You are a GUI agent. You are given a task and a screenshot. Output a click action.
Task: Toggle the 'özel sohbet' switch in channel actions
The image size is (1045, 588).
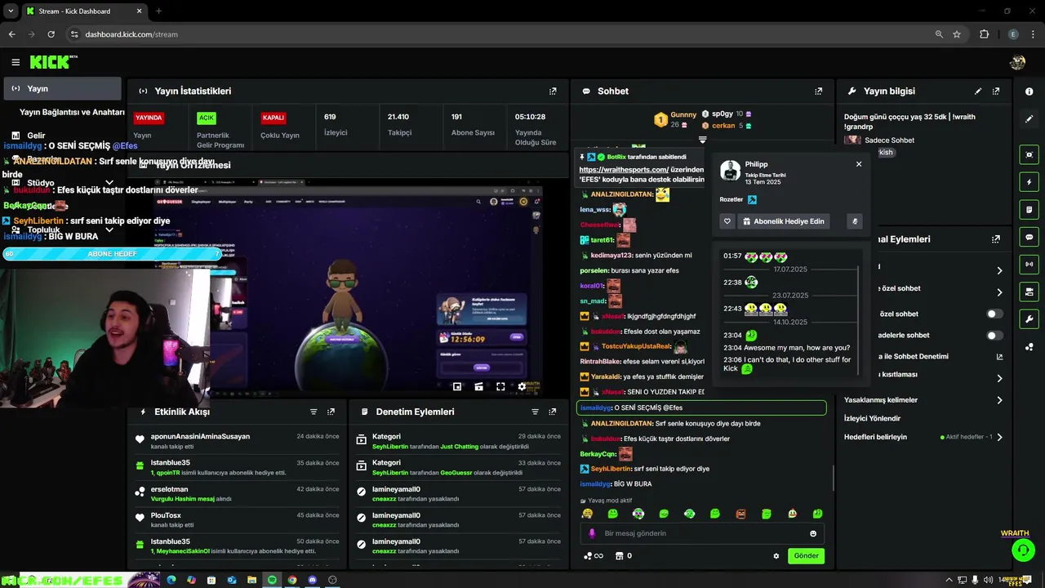pos(994,314)
